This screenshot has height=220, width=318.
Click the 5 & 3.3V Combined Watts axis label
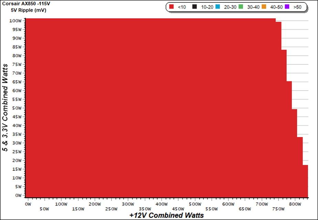(5, 108)
